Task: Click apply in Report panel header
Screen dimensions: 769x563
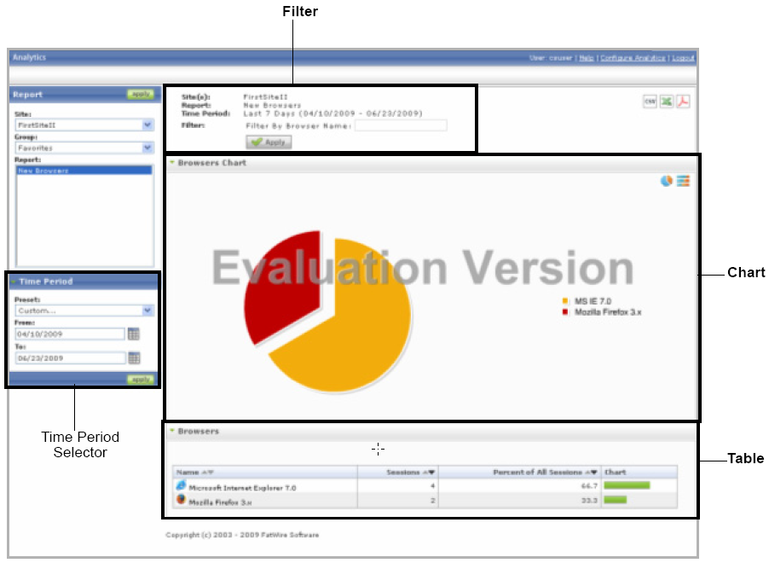Action: [x=141, y=94]
